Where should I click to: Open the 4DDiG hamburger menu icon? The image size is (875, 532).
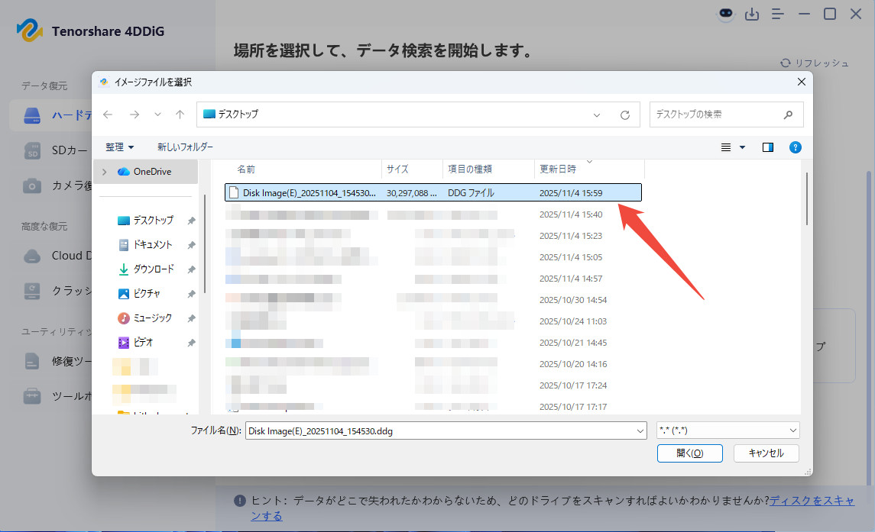pos(777,14)
